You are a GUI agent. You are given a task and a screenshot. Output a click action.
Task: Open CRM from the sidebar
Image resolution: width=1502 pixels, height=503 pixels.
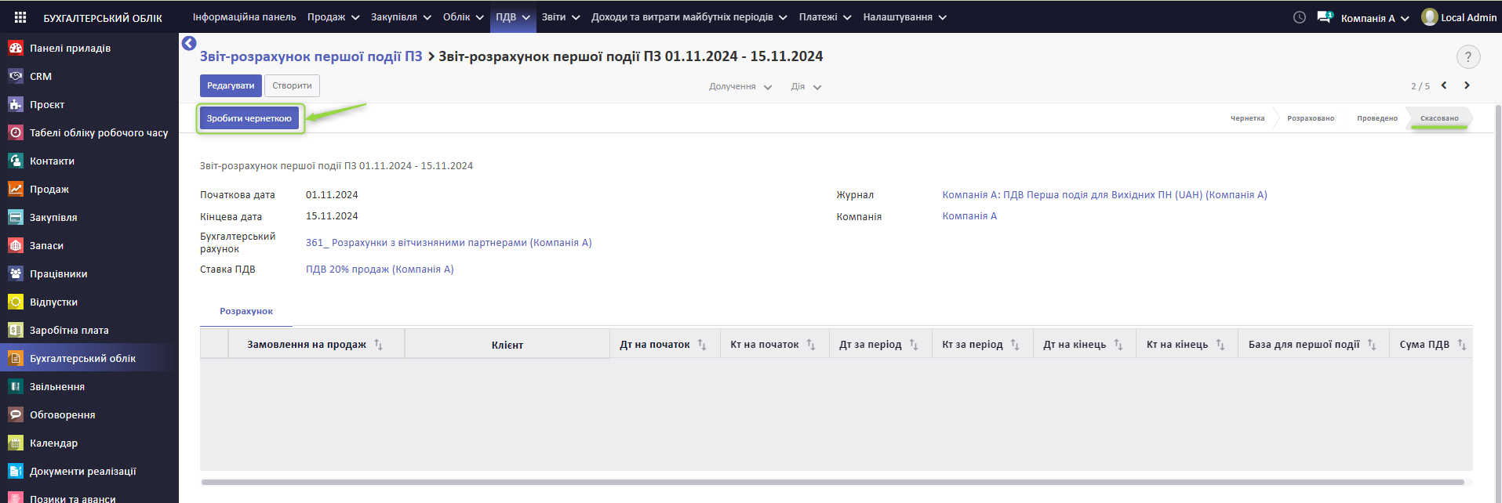[x=41, y=76]
